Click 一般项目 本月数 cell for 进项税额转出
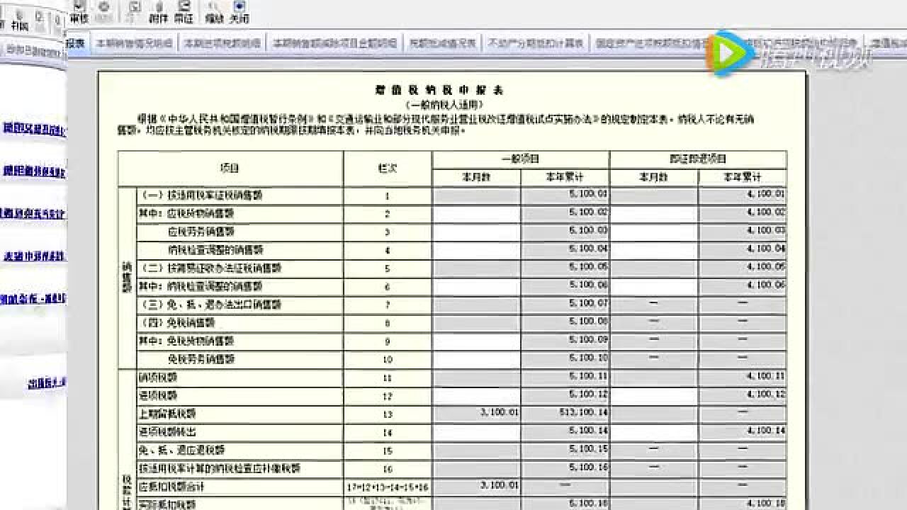907x510 pixels. pos(476,431)
